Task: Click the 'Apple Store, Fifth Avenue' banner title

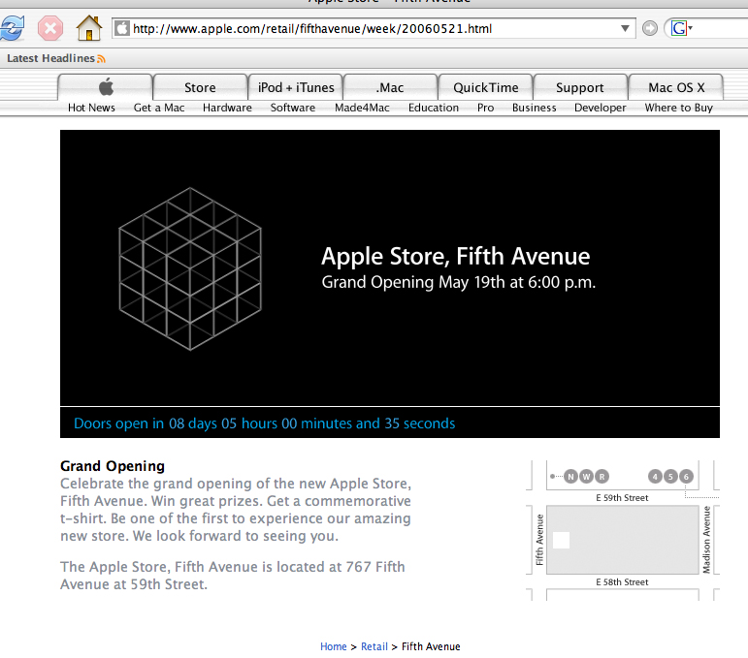Action: pos(456,257)
